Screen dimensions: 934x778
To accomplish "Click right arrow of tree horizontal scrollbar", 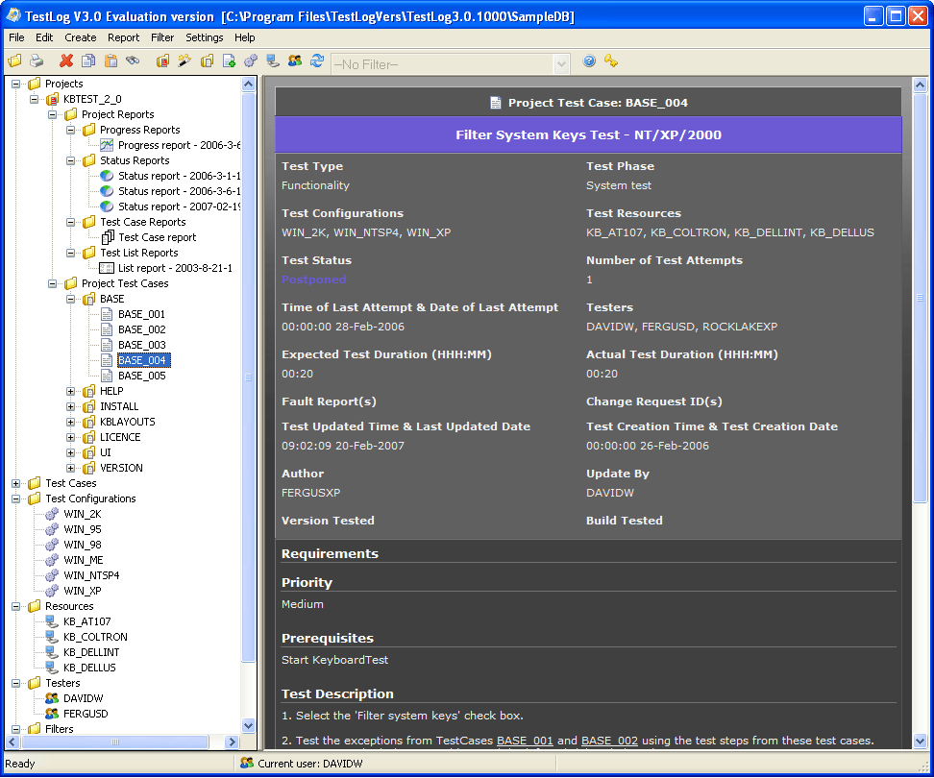I will tap(233, 742).
